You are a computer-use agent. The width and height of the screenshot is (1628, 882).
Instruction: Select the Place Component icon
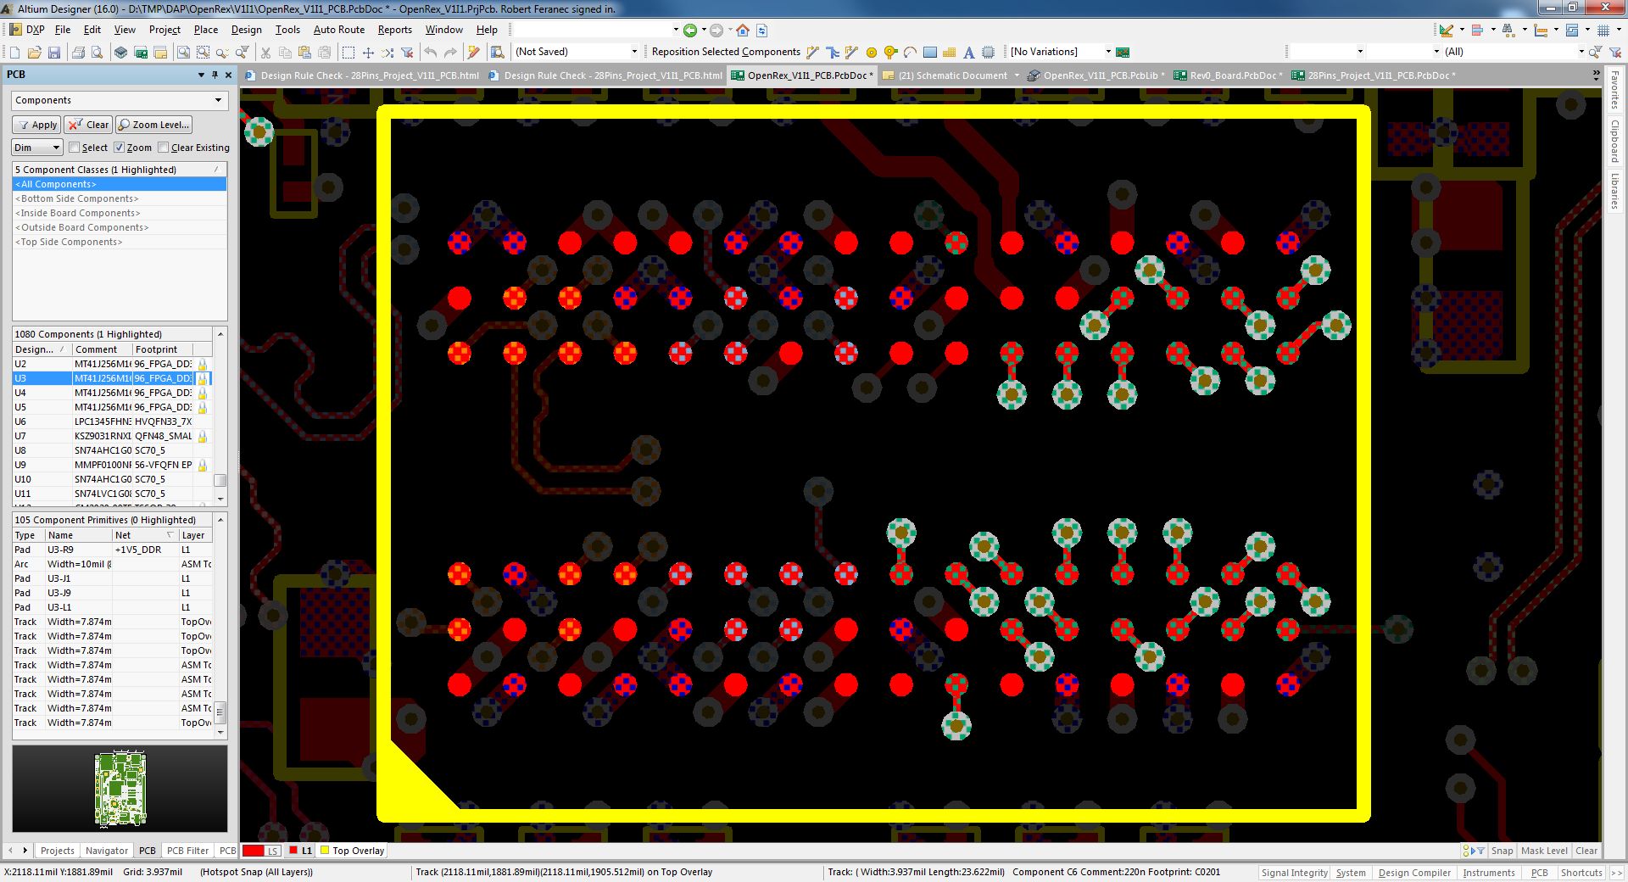(989, 52)
